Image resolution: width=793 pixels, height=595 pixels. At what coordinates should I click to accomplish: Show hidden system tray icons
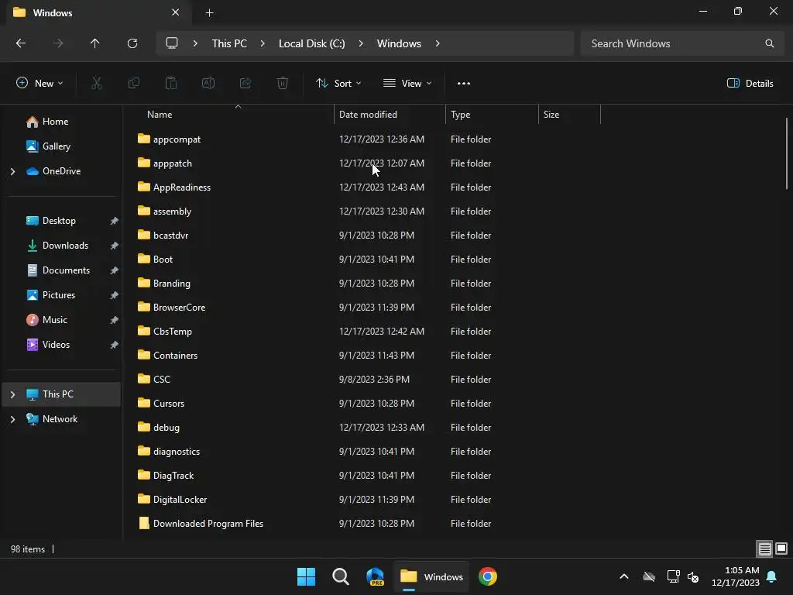[624, 576]
